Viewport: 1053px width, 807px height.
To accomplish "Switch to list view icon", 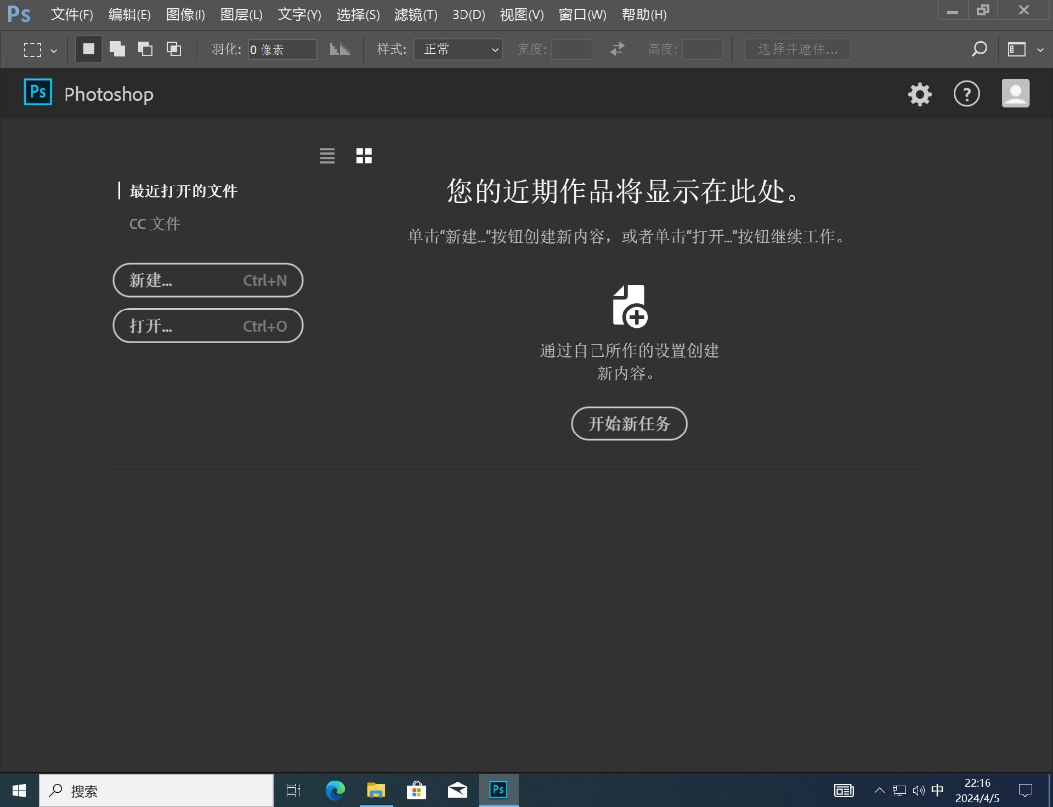I will [327, 156].
